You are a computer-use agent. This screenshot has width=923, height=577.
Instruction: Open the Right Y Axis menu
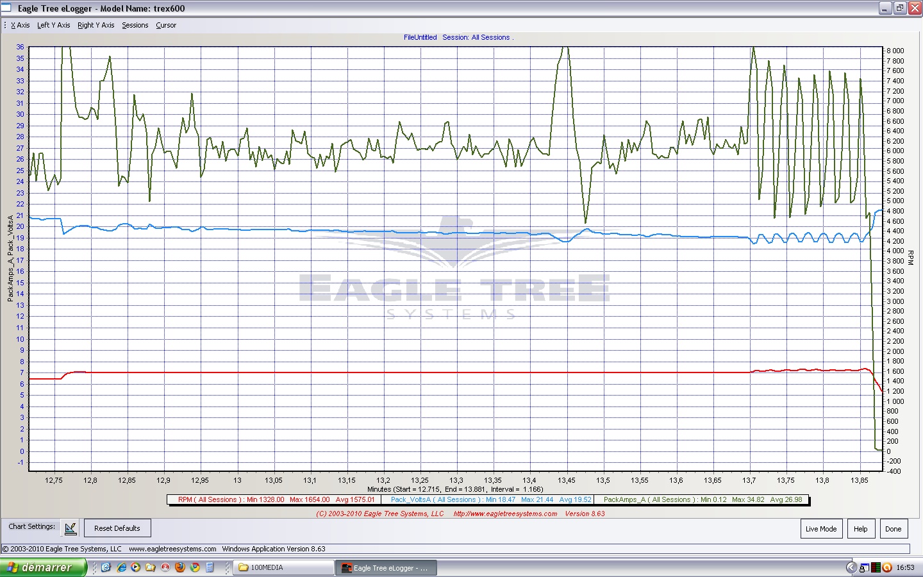pos(96,25)
